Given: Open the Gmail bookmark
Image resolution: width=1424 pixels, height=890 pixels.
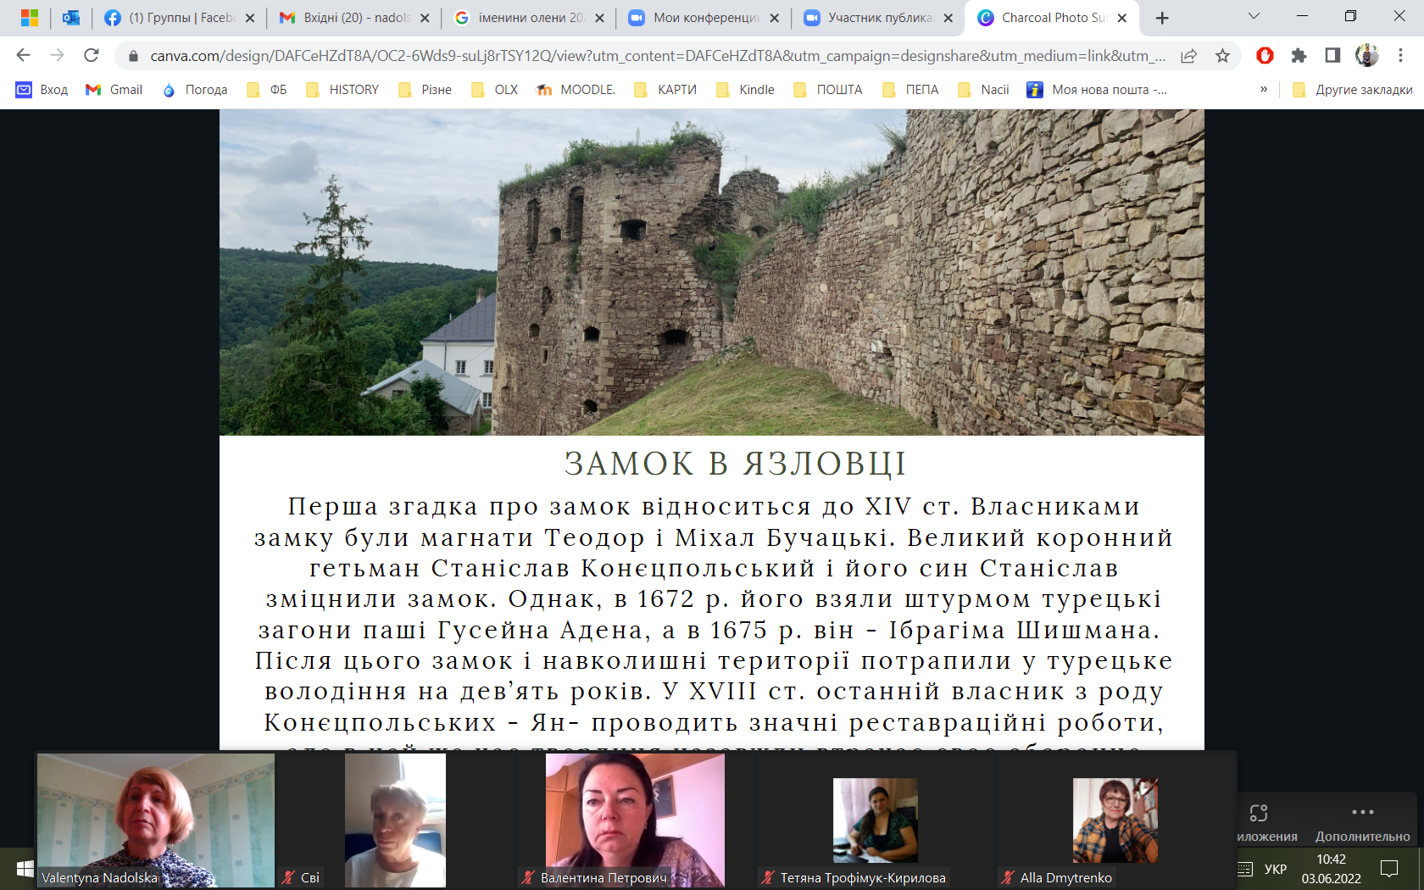Looking at the screenshot, I should pyautogui.click(x=114, y=89).
